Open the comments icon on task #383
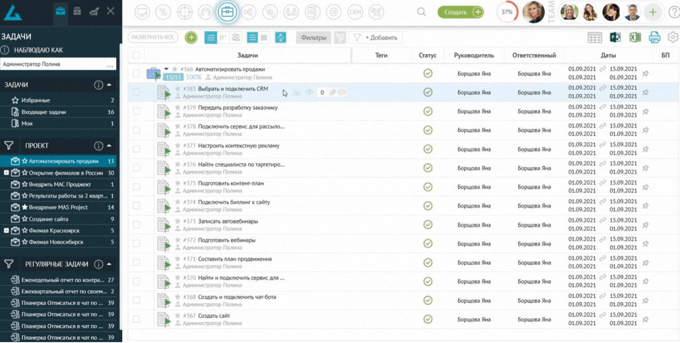Image resolution: width=680 pixels, height=343 pixels. [x=342, y=93]
